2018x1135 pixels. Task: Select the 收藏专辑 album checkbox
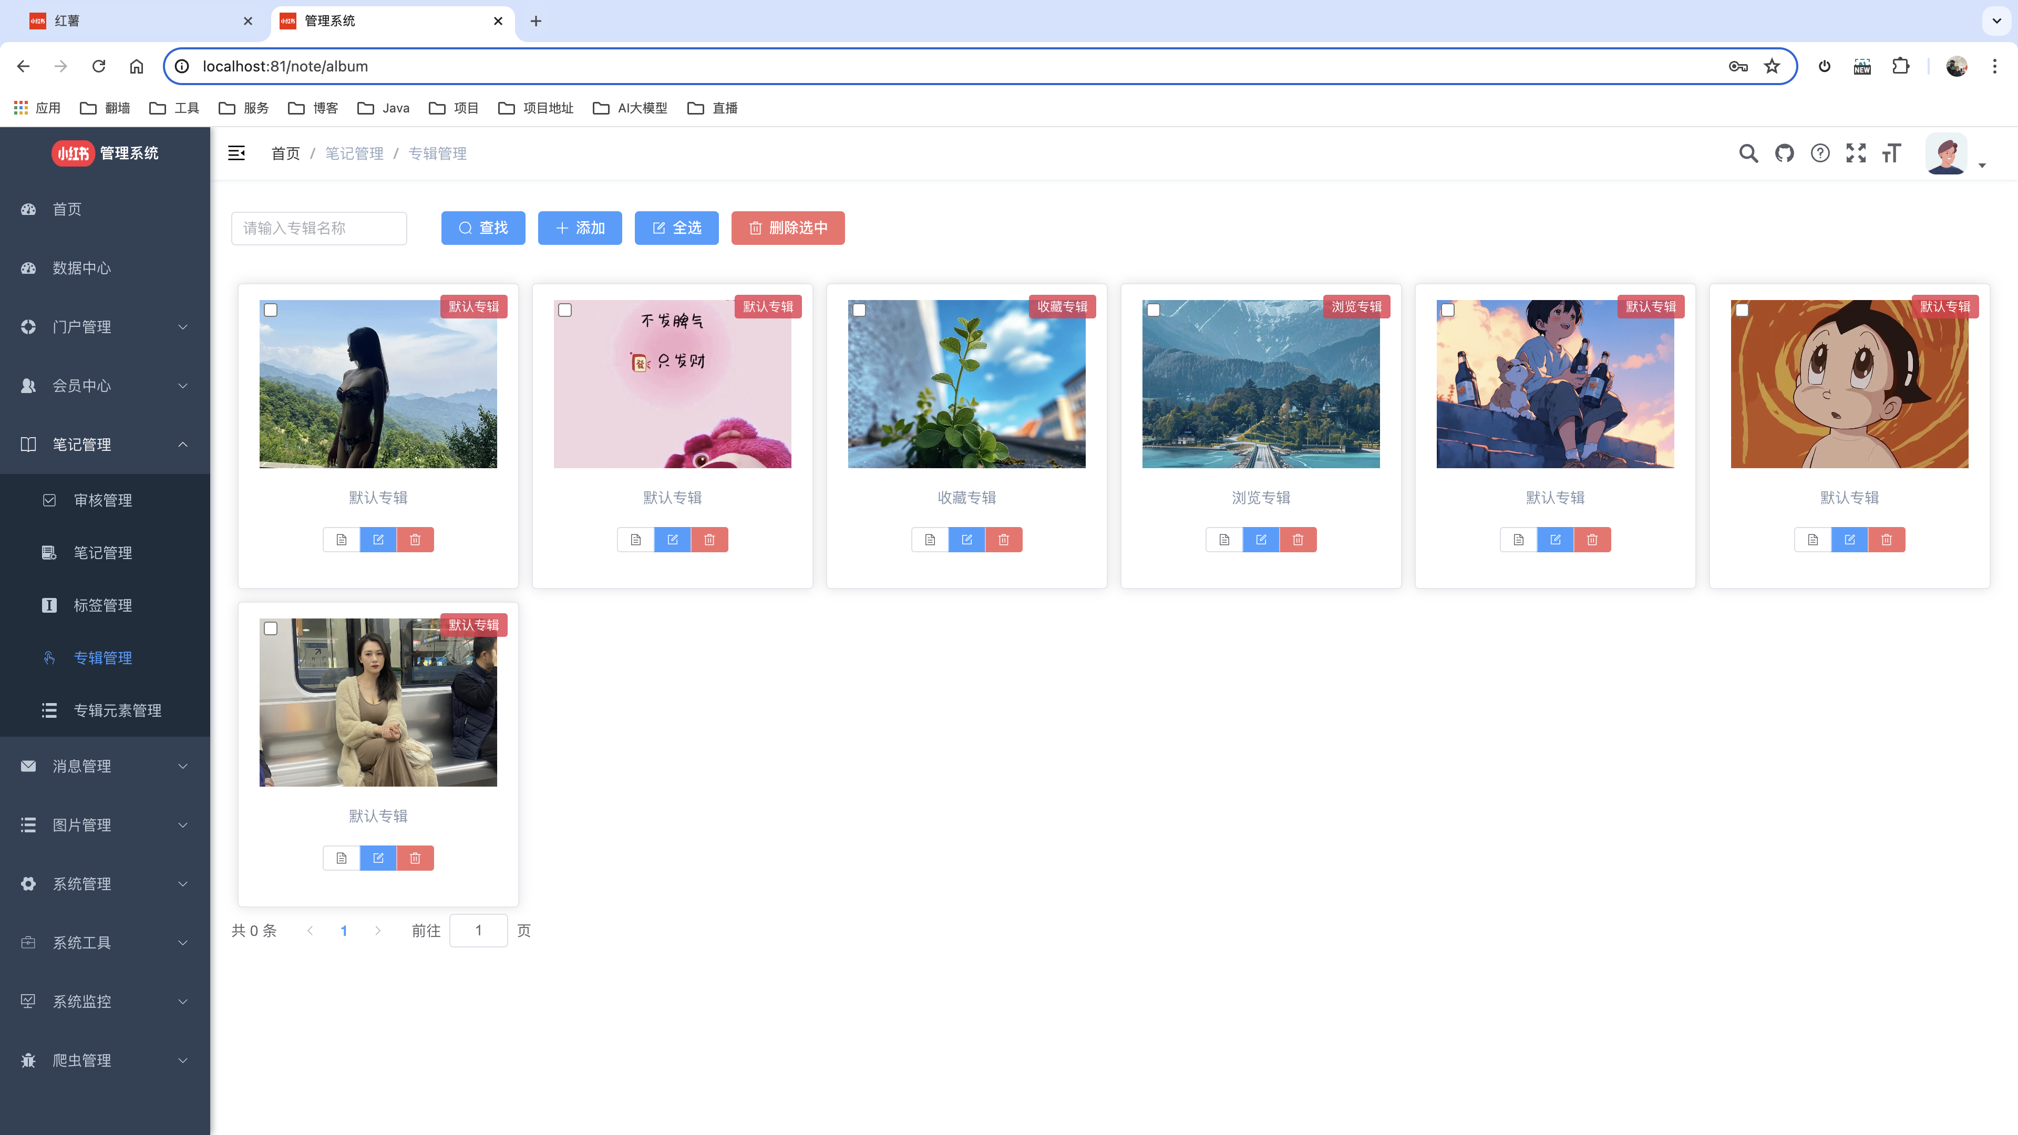859,310
